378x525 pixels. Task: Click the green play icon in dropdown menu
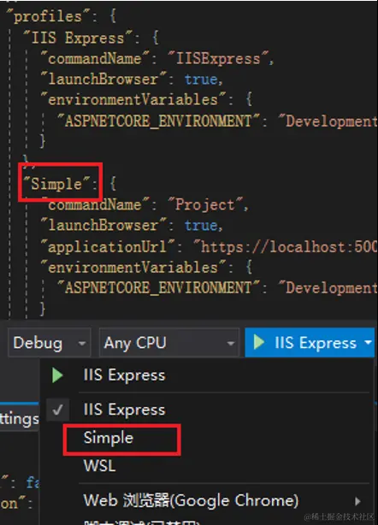(x=57, y=375)
